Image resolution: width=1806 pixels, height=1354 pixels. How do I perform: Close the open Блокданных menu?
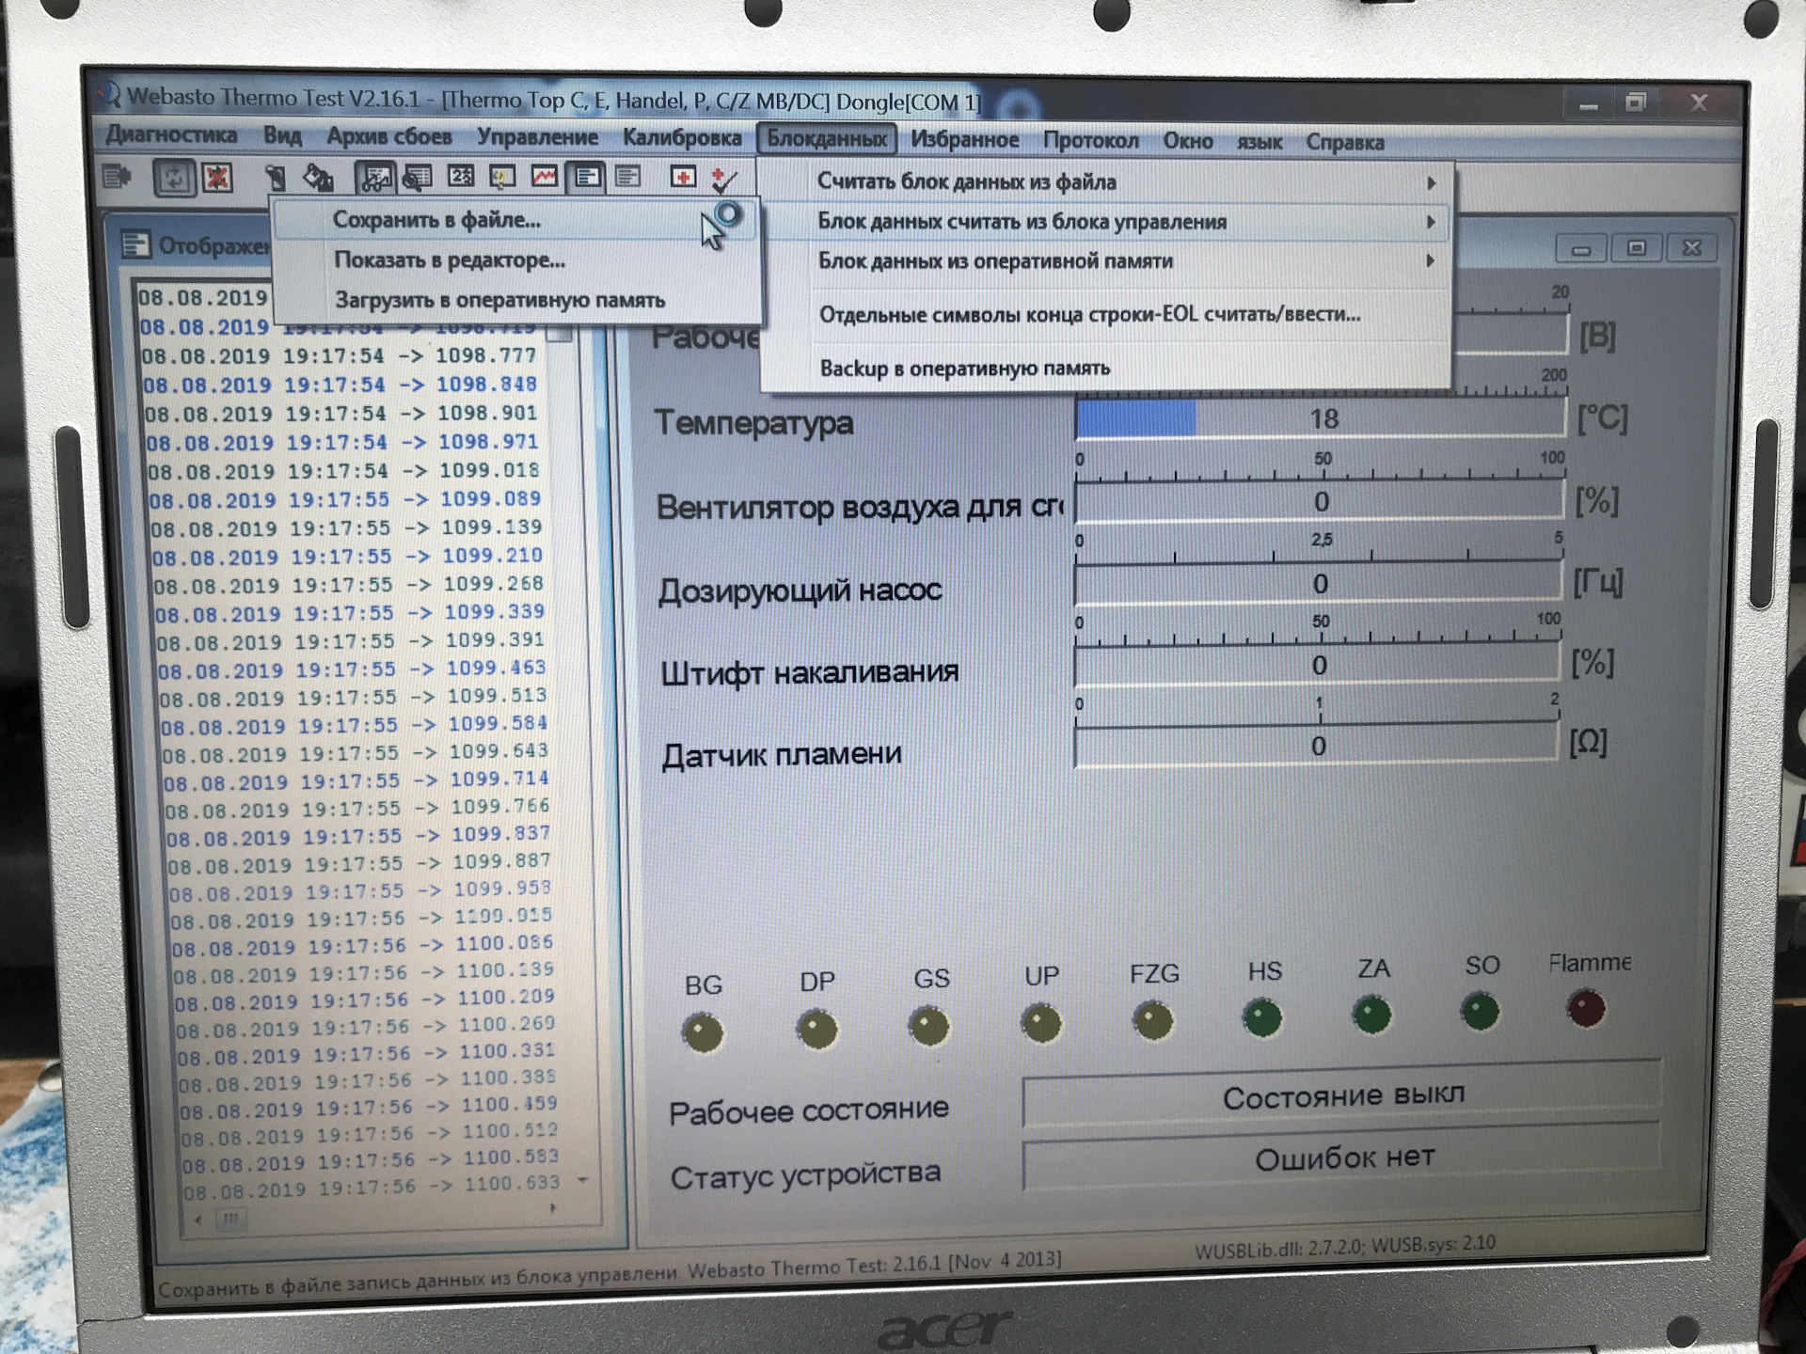(827, 139)
